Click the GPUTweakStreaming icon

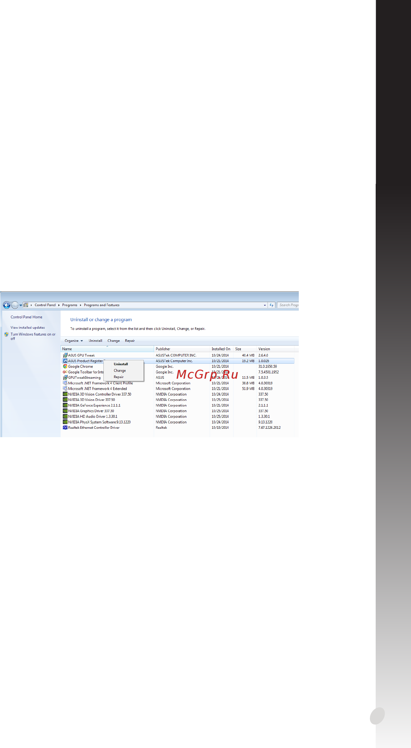tap(65, 377)
